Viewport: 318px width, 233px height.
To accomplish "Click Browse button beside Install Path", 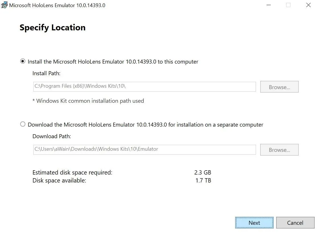I will point(279,87).
